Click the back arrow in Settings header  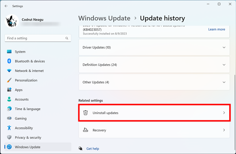click(6, 6)
